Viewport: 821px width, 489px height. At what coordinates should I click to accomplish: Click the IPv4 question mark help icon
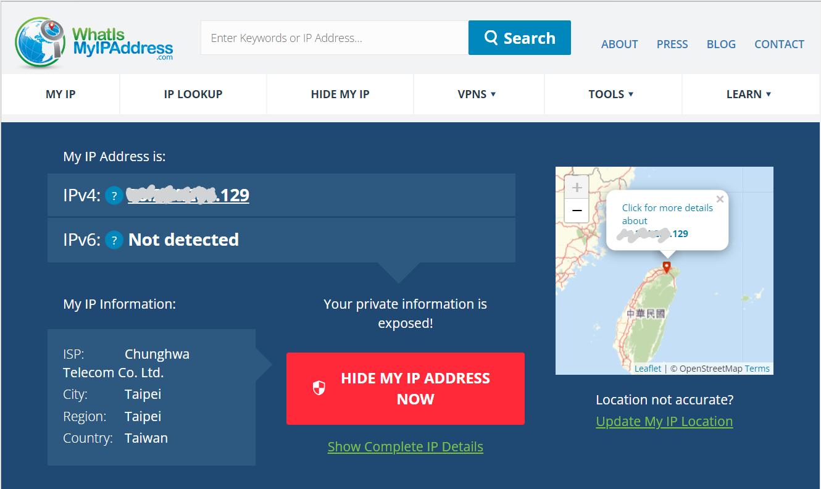tap(114, 196)
